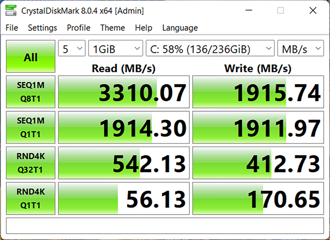The width and height of the screenshot is (330, 240).
Task: Expand the test count dropdown showing 5
Action: pyautogui.click(x=72, y=48)
